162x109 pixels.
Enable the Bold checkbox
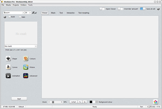pos(9,17)
